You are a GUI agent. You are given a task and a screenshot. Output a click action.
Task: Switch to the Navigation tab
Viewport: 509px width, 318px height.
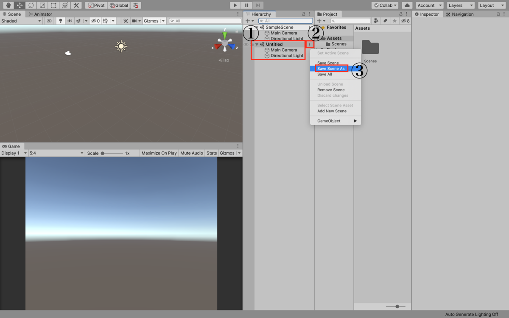460,14
